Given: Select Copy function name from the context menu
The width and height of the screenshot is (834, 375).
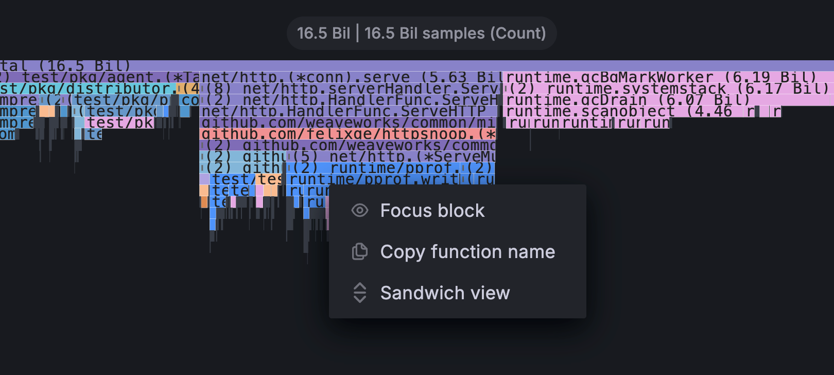Looking at the screenshot, I should click(x=467, y=252).
